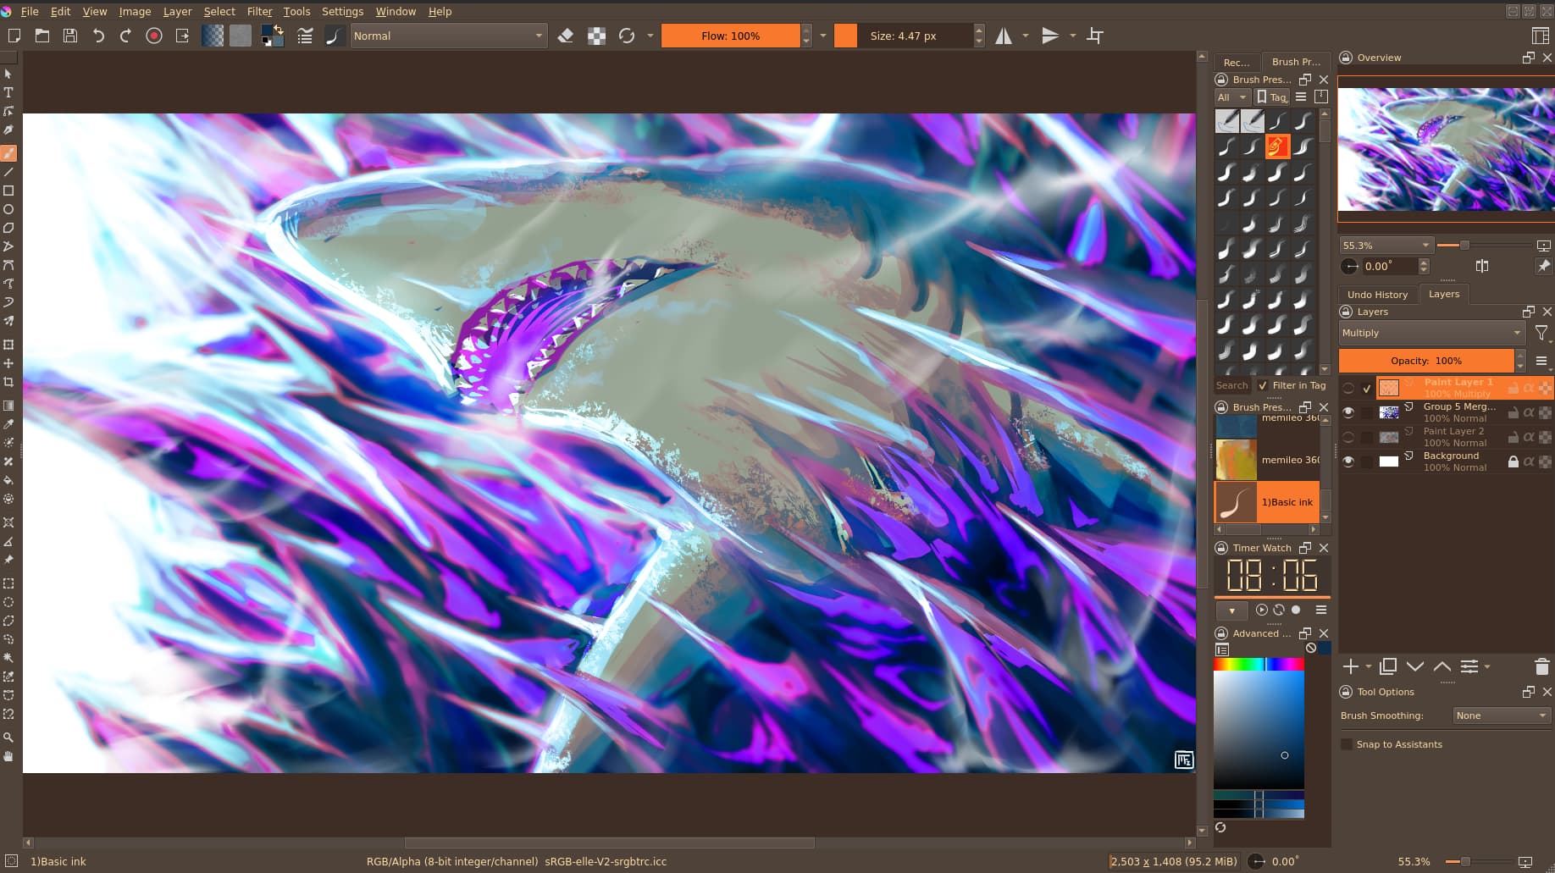Image resolution: width=1555 pixels, height=873 pixels.
Task: Select the Elliptical Selection tool
Action: 8,602
